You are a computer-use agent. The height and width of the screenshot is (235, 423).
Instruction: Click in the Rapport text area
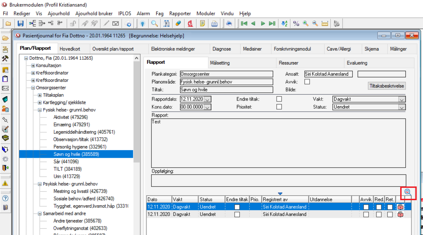click(278, 143)
